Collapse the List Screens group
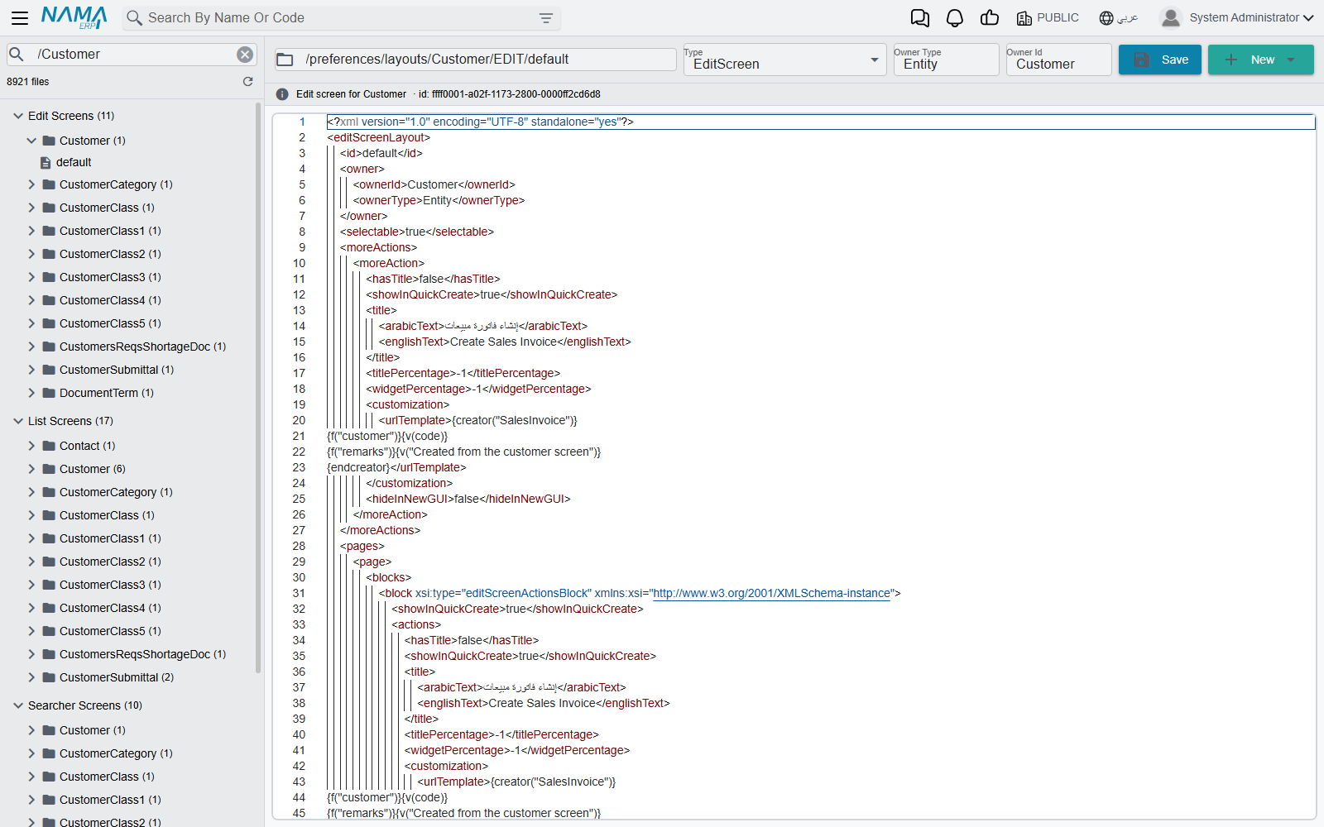The width and height of the screenshot is (1324, 827). (18, 421)
